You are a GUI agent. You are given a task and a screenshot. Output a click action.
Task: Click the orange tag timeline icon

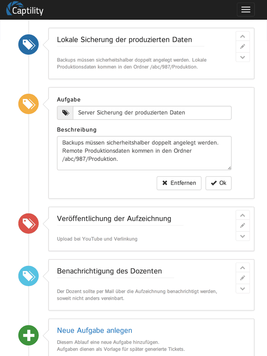tap(29, 104)
